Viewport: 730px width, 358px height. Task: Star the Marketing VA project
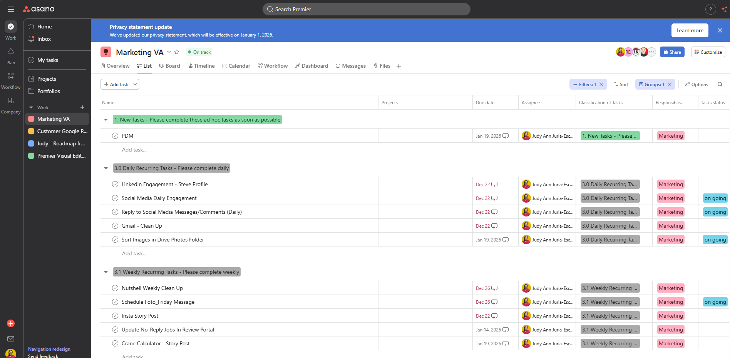pos(177,52)
